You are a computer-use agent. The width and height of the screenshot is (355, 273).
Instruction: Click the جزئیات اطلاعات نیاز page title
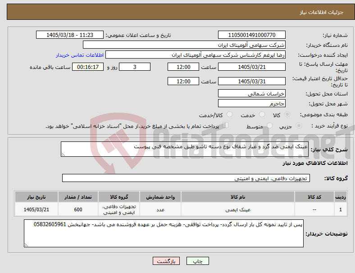pyautogui.click(x=322, y=12)
